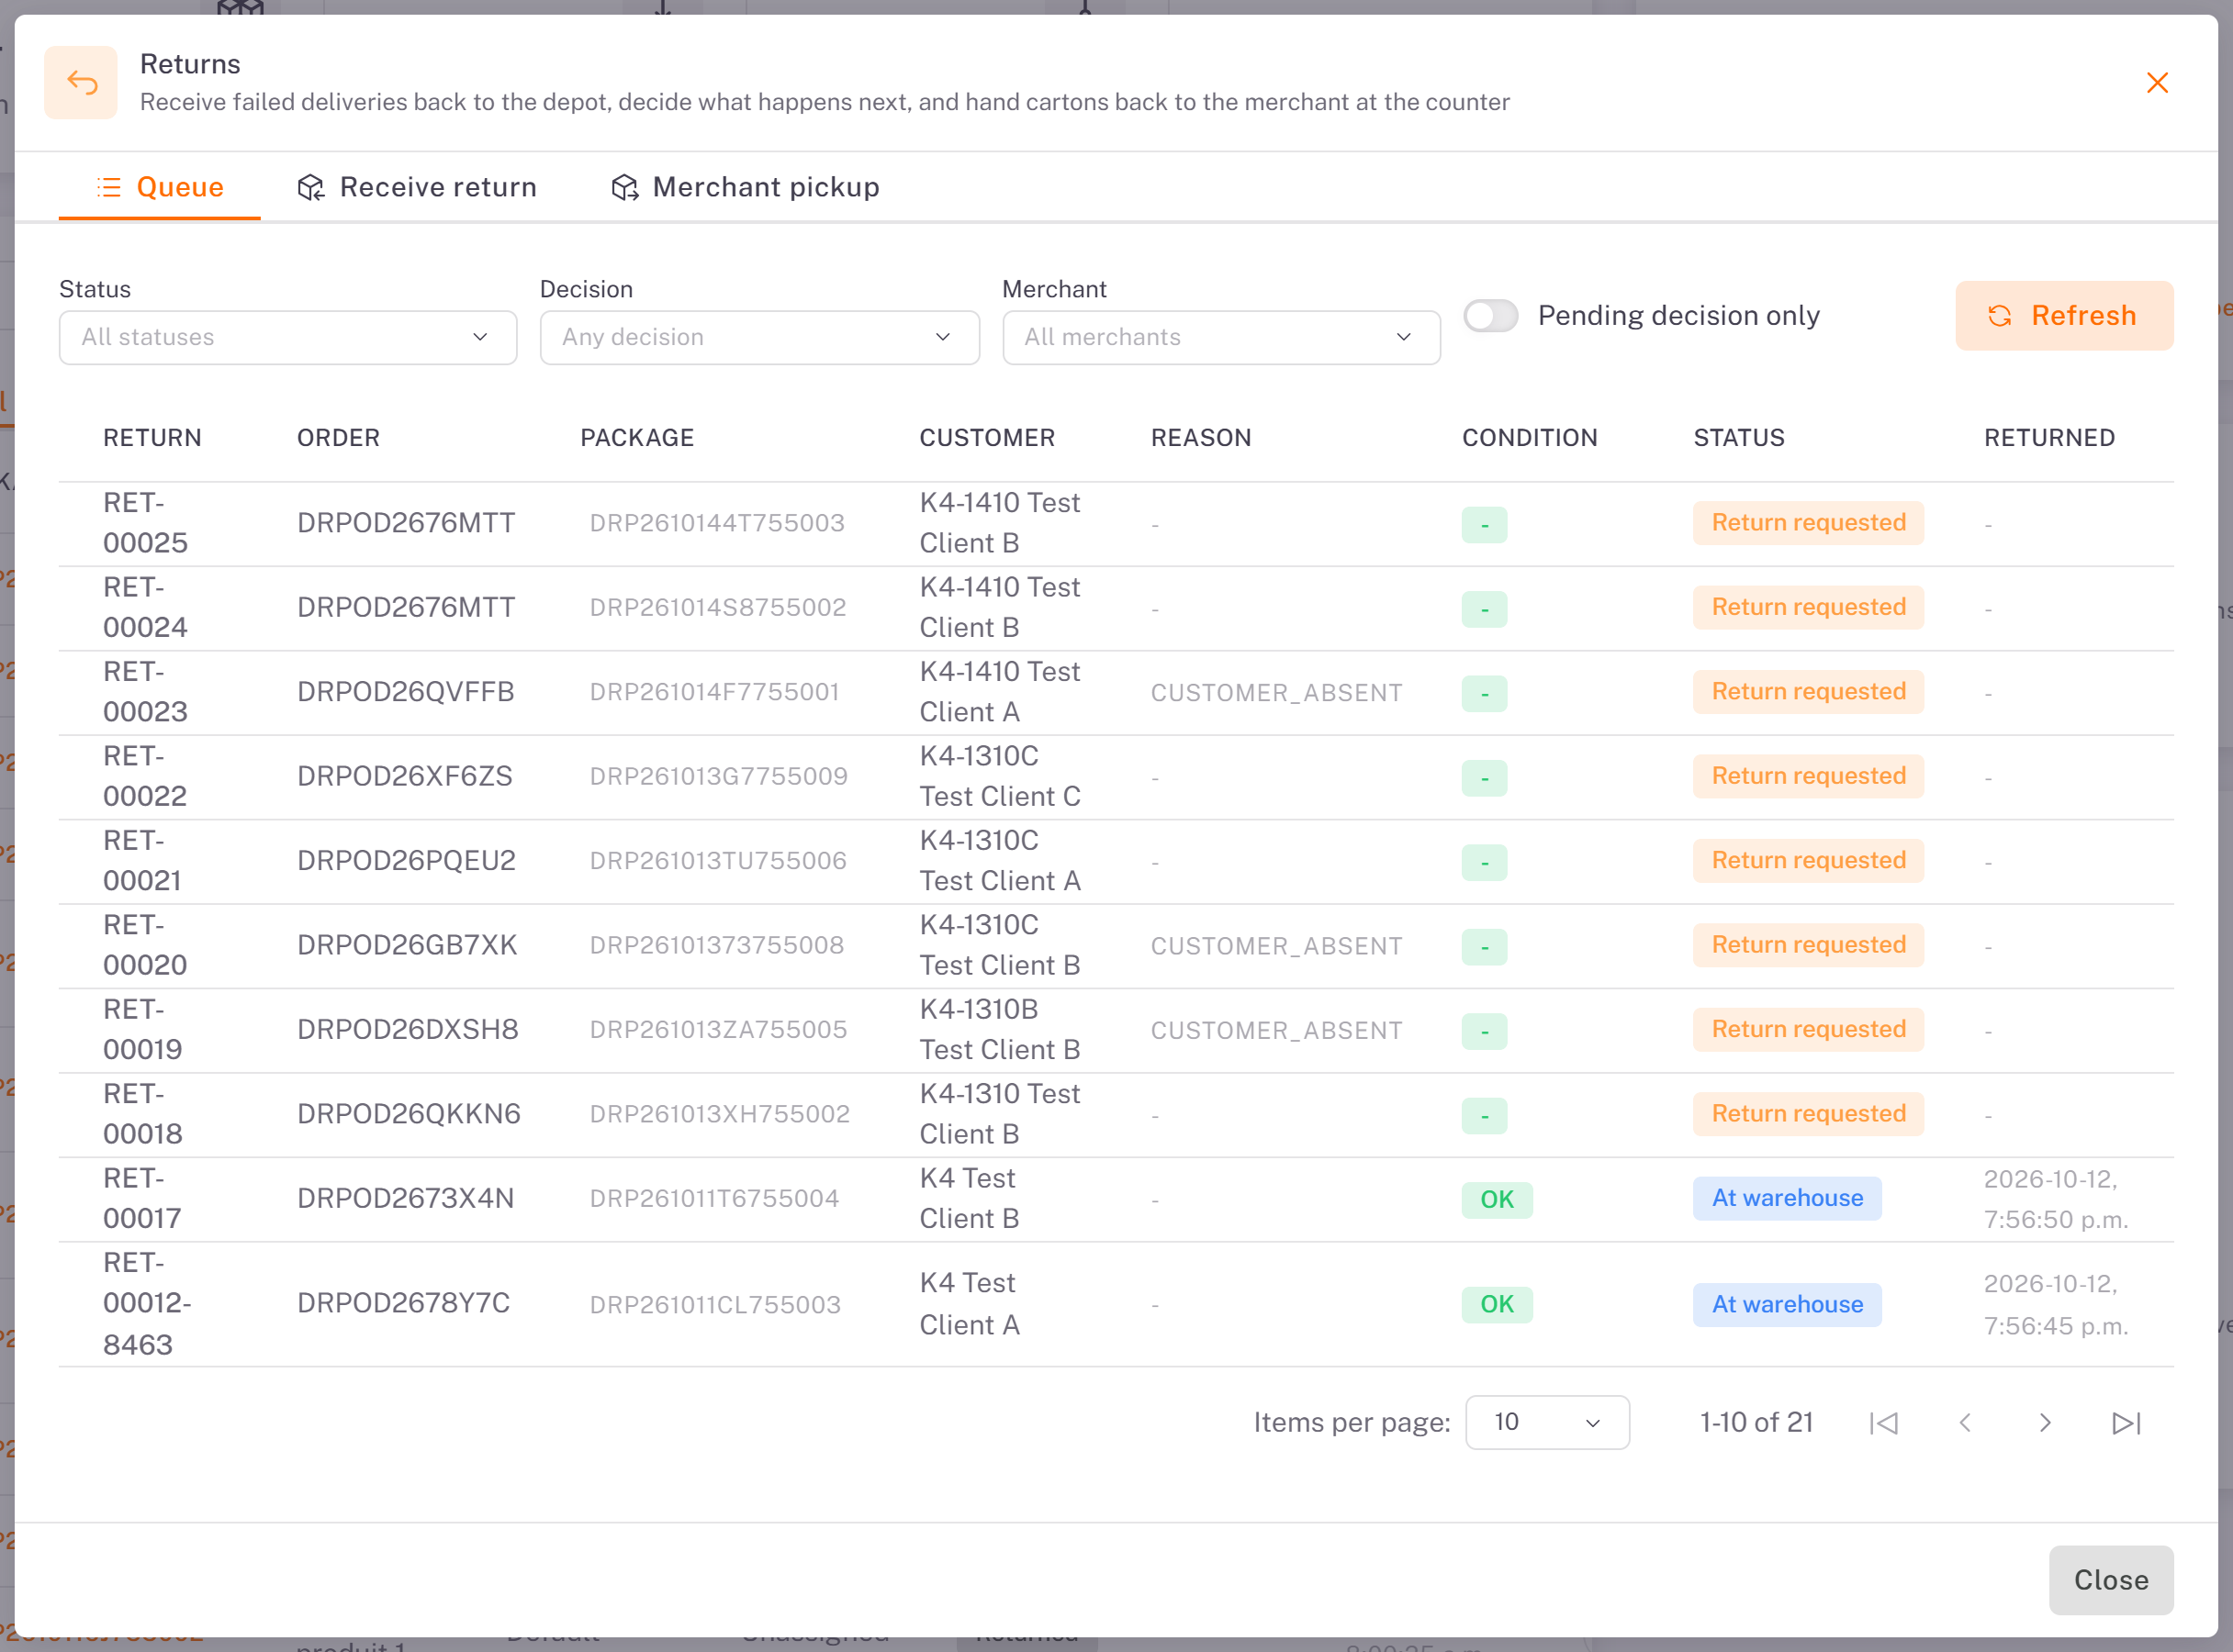Click the Close button at the bottom
This screenshot has height=1652, width=2233.
pos(2111,1580)
